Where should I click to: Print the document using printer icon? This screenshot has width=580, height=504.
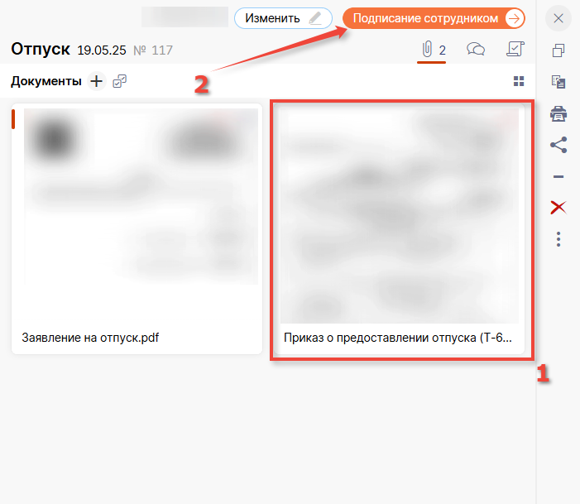[x=558, y=113]
